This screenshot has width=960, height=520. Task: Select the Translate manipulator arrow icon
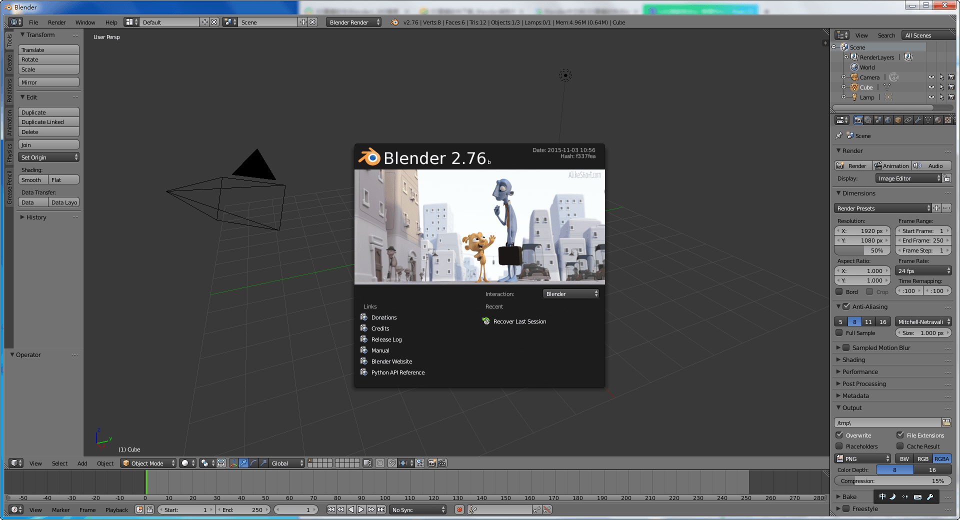(x=243, y=463)
